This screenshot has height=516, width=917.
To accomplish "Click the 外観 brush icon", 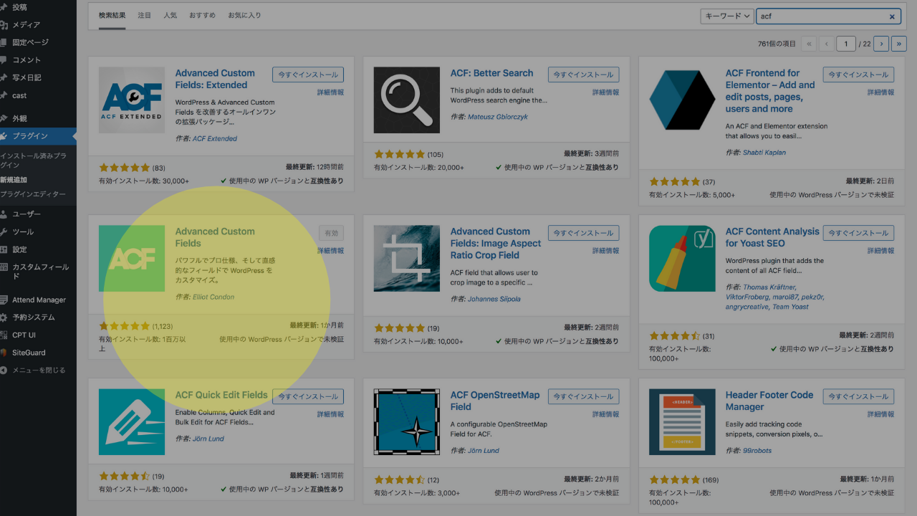I will tap(4, 118).
